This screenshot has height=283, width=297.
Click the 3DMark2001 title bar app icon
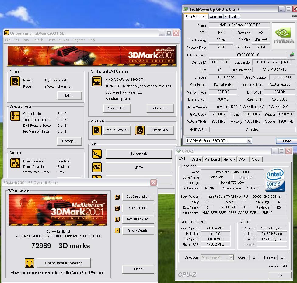[x=7, y=33]
